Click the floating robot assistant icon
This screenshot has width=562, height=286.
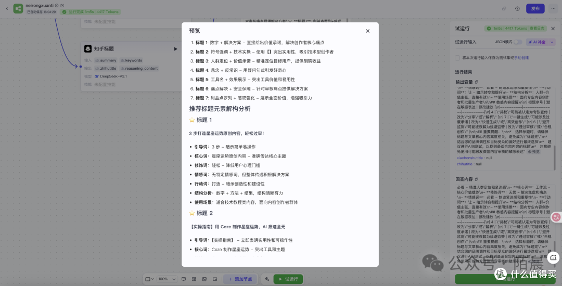[x=554, y=257]
